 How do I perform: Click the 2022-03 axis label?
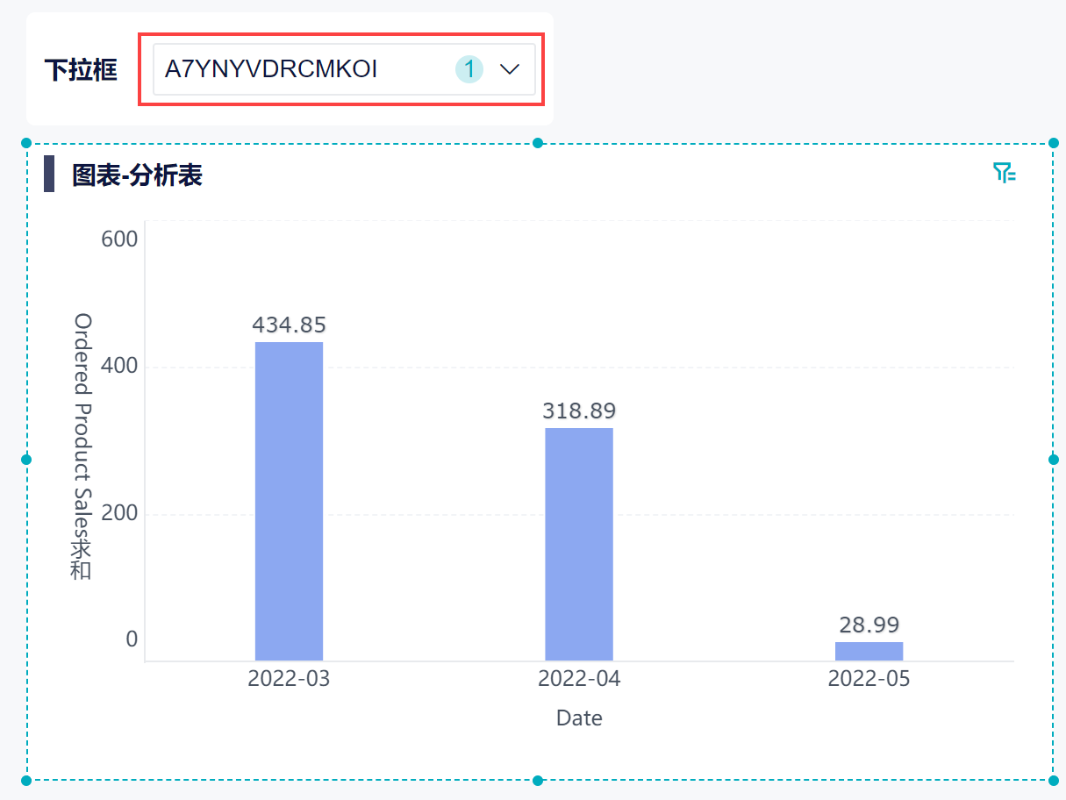[289, 679]
